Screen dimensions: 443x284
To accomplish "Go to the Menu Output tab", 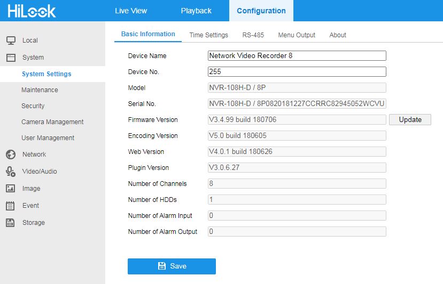I will [x=297, y=35].
